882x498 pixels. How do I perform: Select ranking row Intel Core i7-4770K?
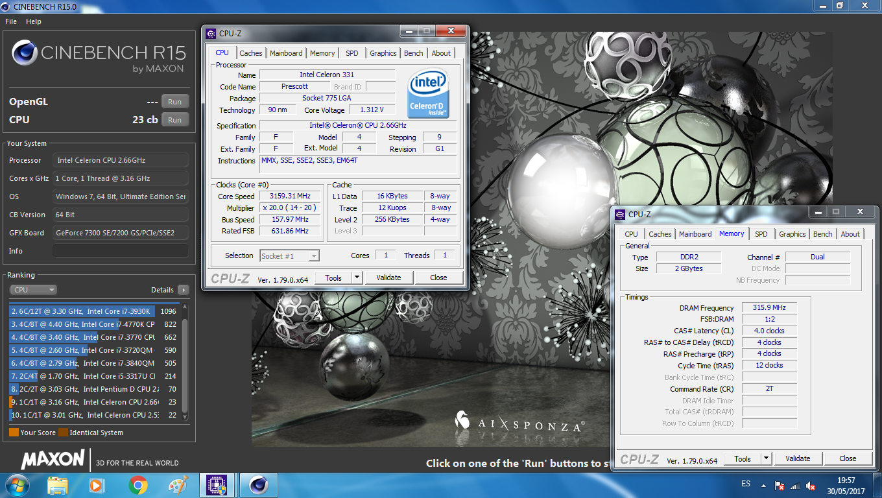[94, 324]
